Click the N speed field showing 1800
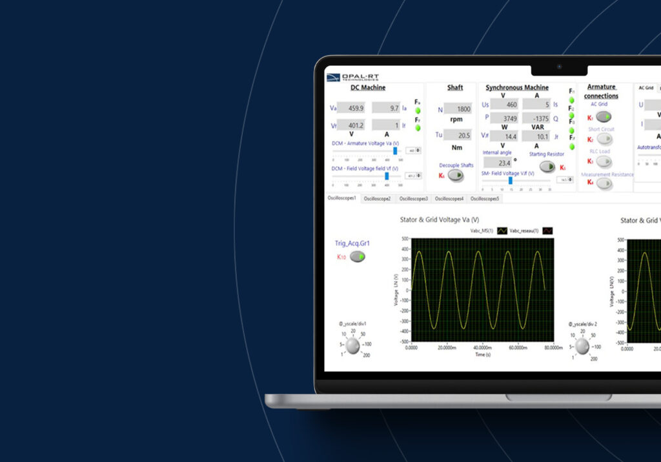661x462 pixels. coord(458,109)
